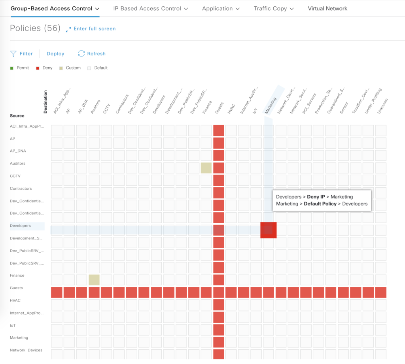Click the Guests to Guests policy cell
The height and width of the screenshot is (364, 405).
[219, 292]
